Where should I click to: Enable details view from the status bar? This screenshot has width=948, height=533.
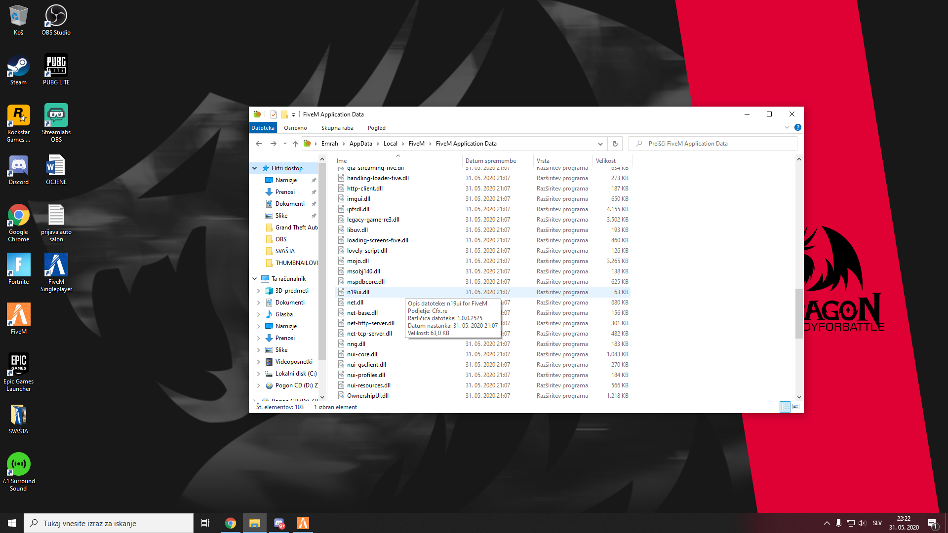pyautogui.click(x=785, y=407)
